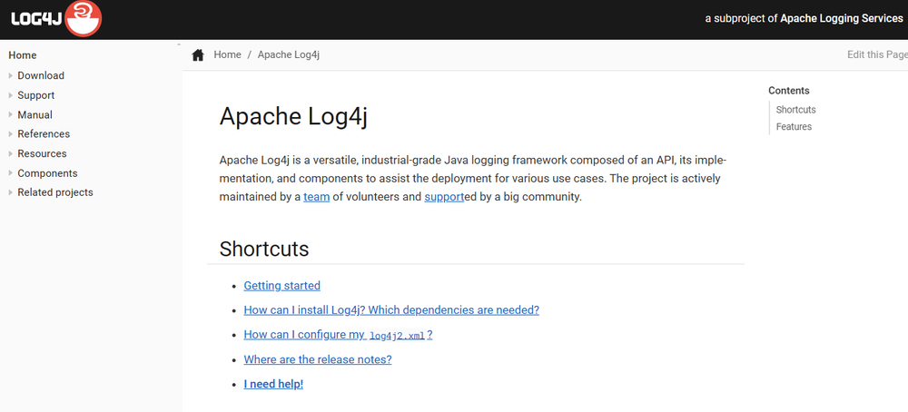Image resolution: width=908 pixels, height=412 pixels.
Task: Expand the Resources sidebar section
Action: (x=11, y=153)
